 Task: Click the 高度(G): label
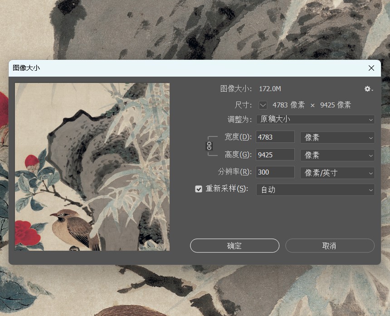[x=238, y=155]
